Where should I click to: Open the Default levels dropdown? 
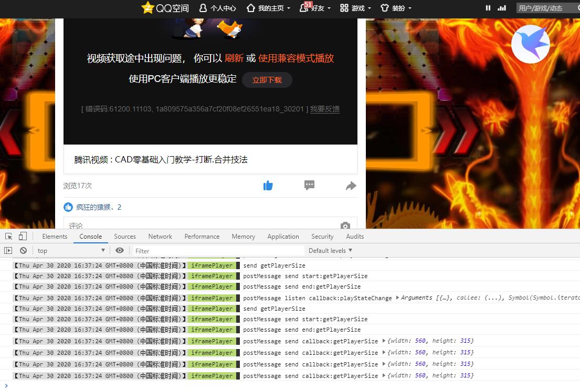(330, 251)
